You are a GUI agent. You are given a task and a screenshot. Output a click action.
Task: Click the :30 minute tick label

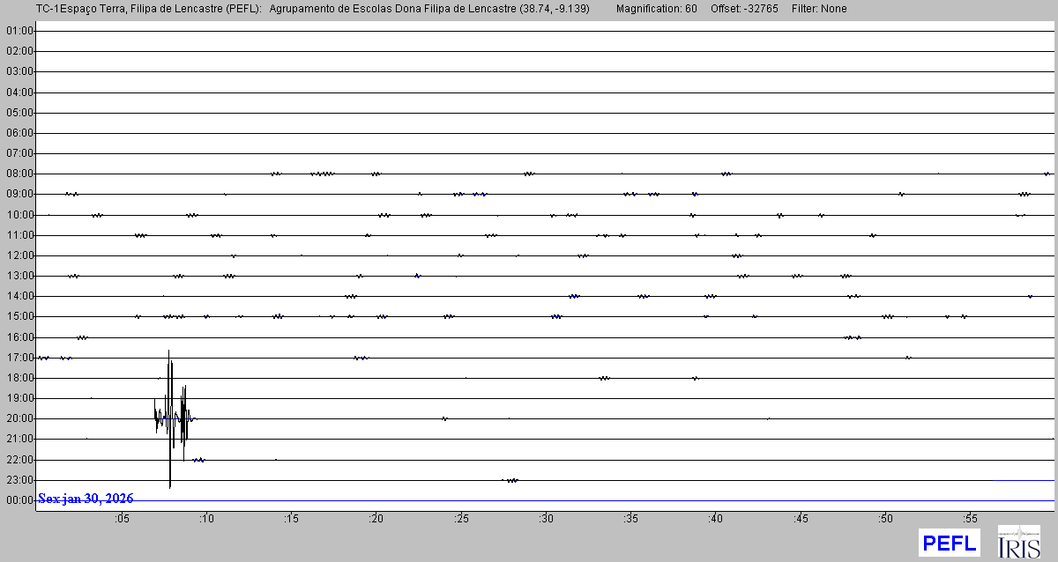click(547, 519)
